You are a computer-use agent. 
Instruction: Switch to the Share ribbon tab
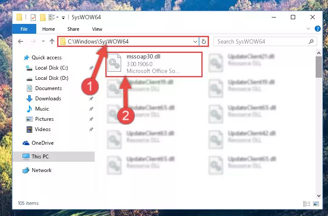(x=73, y=29)
